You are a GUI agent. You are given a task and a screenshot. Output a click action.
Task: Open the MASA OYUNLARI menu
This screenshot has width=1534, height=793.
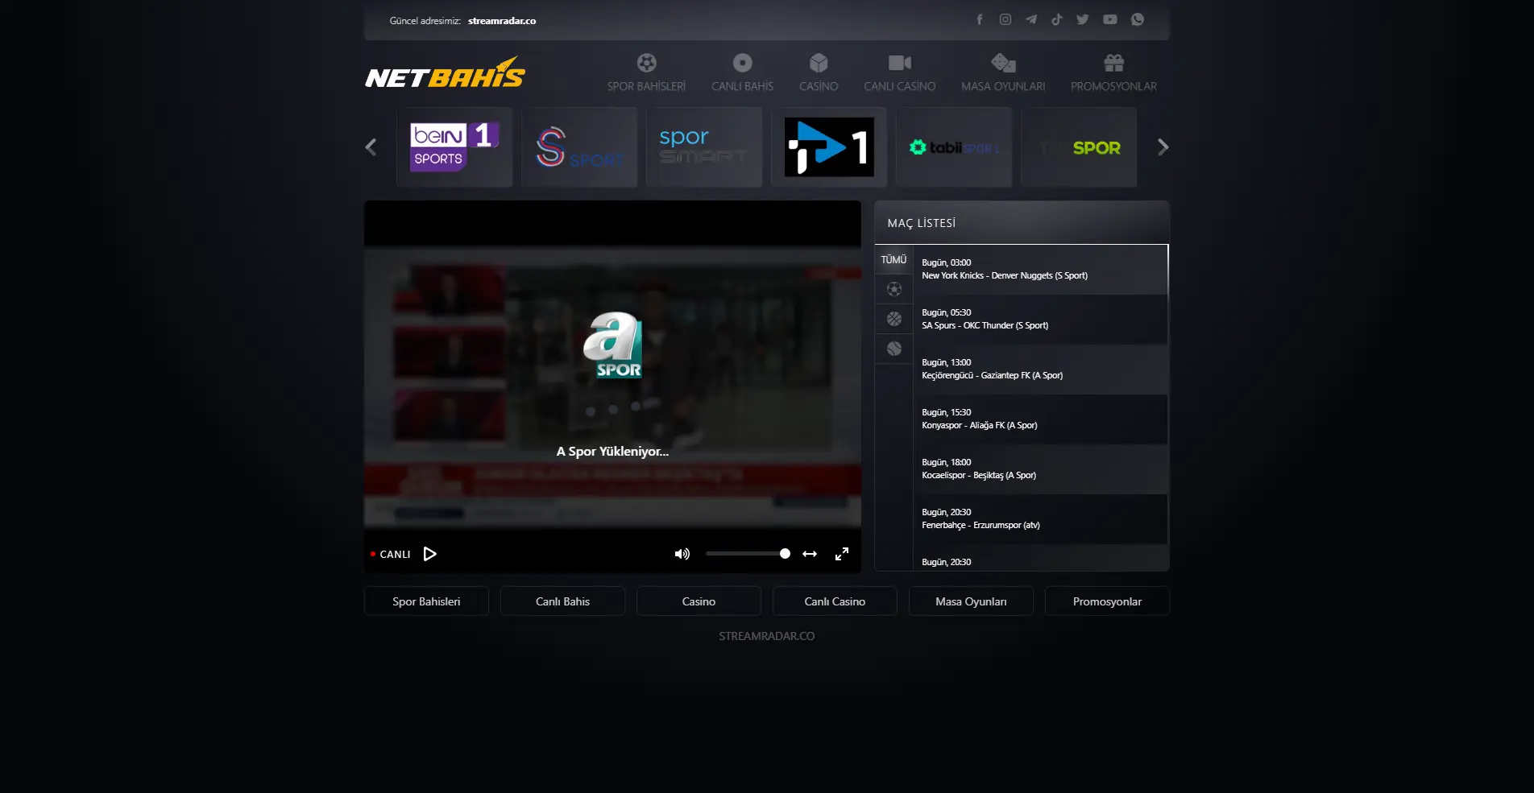point(1001,72)
